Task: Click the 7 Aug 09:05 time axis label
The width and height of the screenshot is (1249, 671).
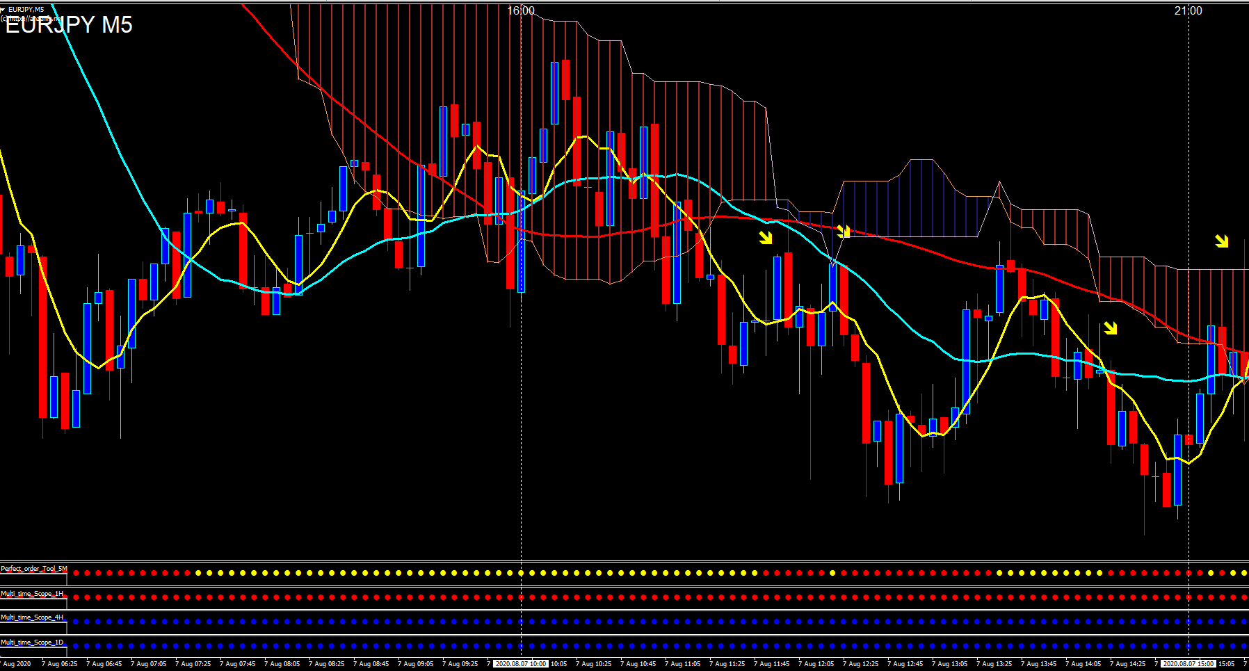Action: (416, 664)
